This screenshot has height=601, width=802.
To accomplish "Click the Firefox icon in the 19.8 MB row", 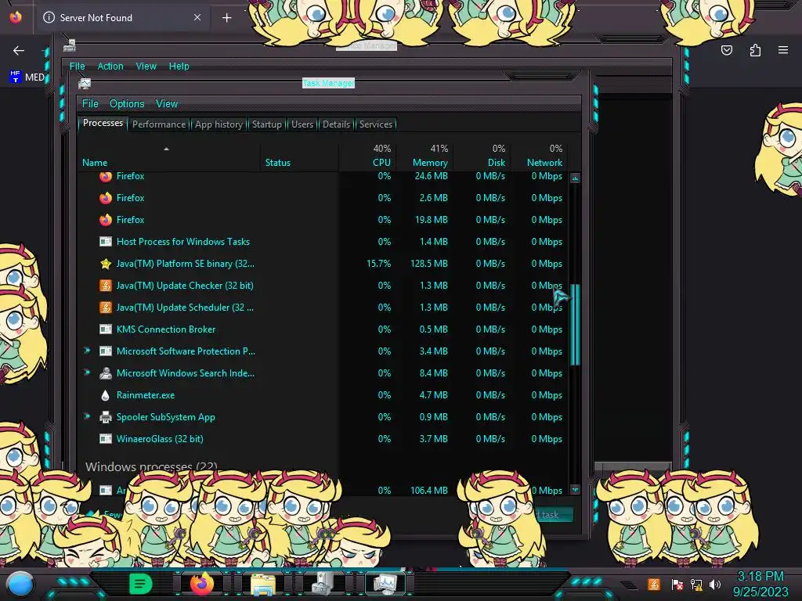I will coord(106,220).
